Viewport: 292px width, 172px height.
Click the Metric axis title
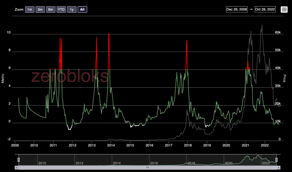tap(3, 78)
